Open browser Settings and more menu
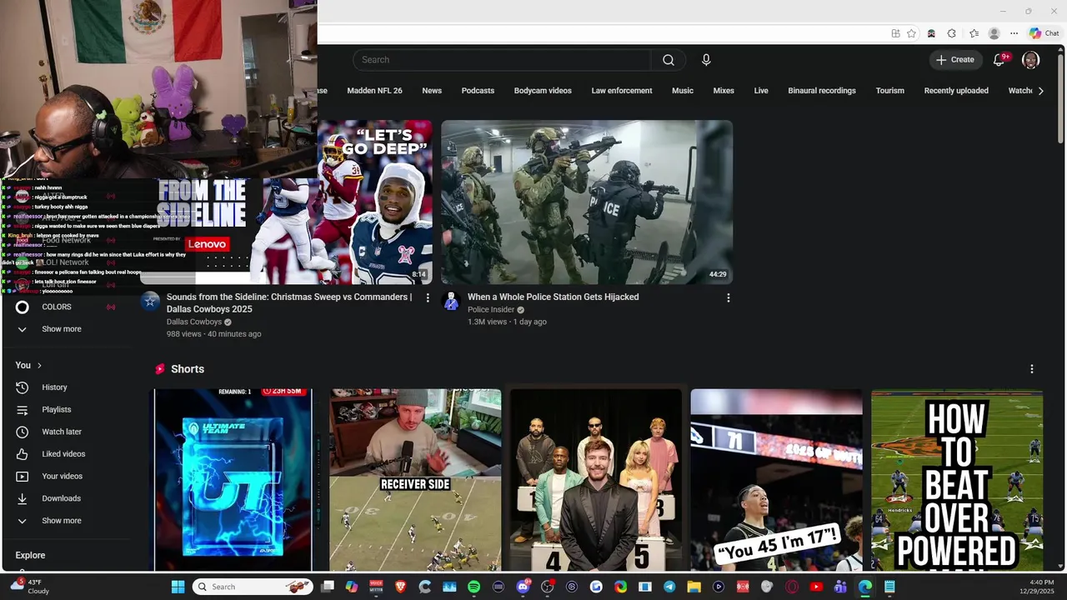 1014,33
